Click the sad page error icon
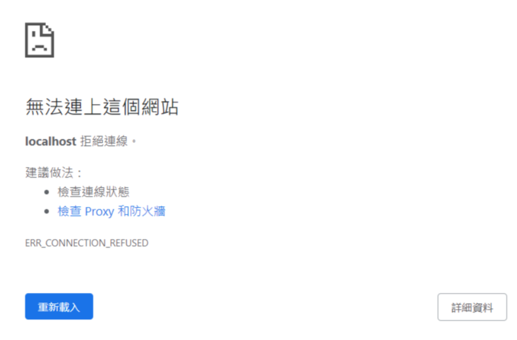Viewport: 517px width, 340px height. coord(40,40)
